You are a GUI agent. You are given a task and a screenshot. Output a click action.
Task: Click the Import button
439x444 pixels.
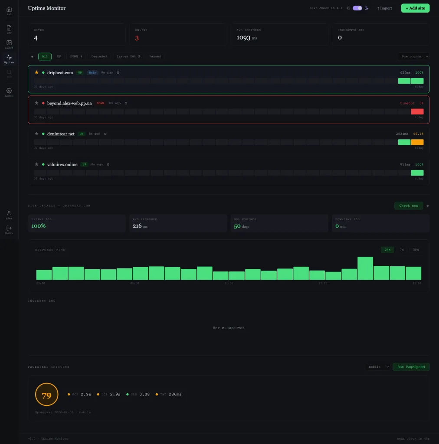click(385, 8)
